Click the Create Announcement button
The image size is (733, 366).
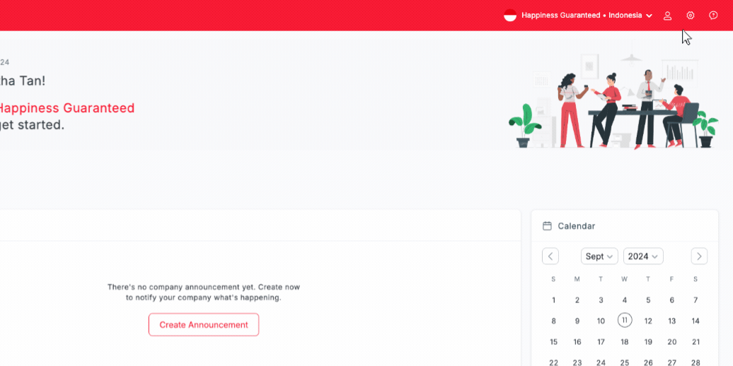point(204,324)
